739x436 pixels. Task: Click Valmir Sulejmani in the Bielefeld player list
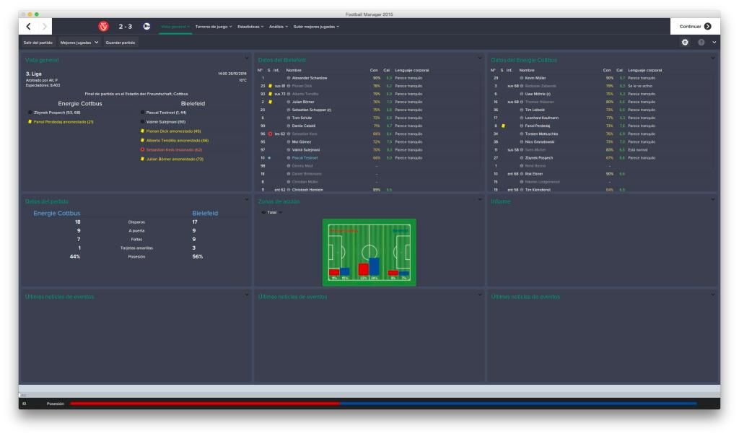306,150
